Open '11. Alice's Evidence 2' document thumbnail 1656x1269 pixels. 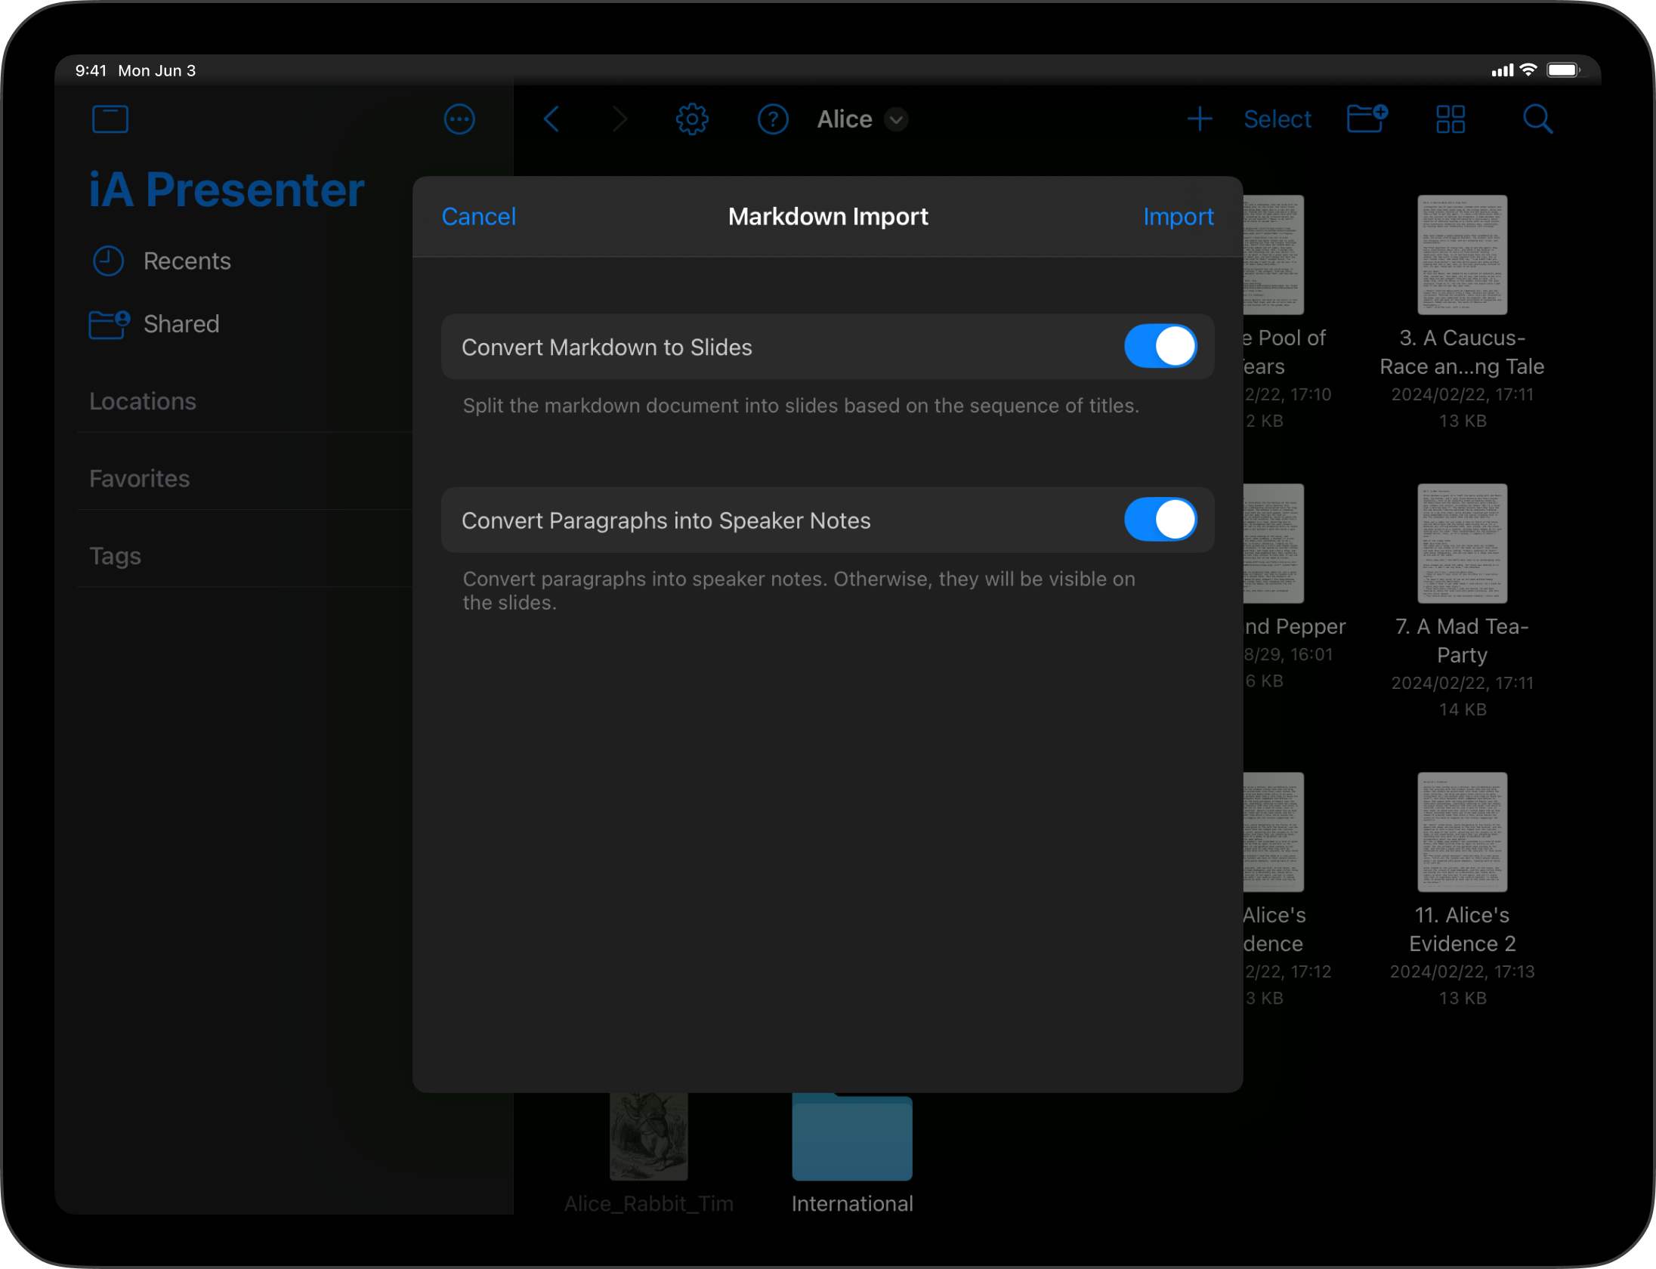[x=1462, y=832]
